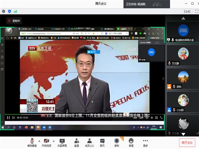Reload page in shared browser
This screenshot has height=149, width=199.
click(x=102, y=33)
